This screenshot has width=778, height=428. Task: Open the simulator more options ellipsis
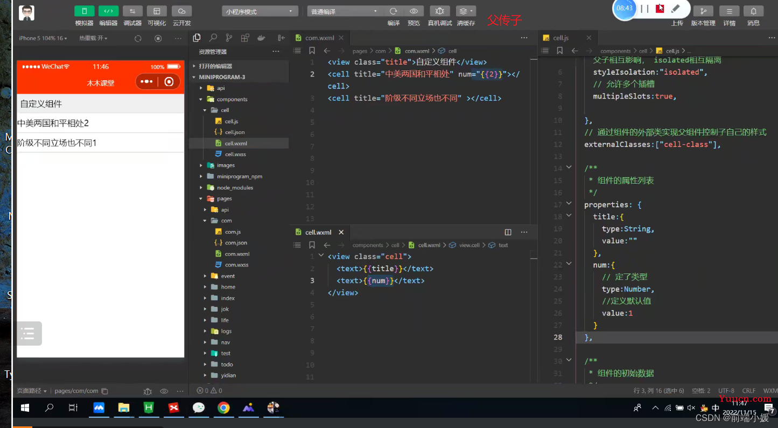pos(178,38)
